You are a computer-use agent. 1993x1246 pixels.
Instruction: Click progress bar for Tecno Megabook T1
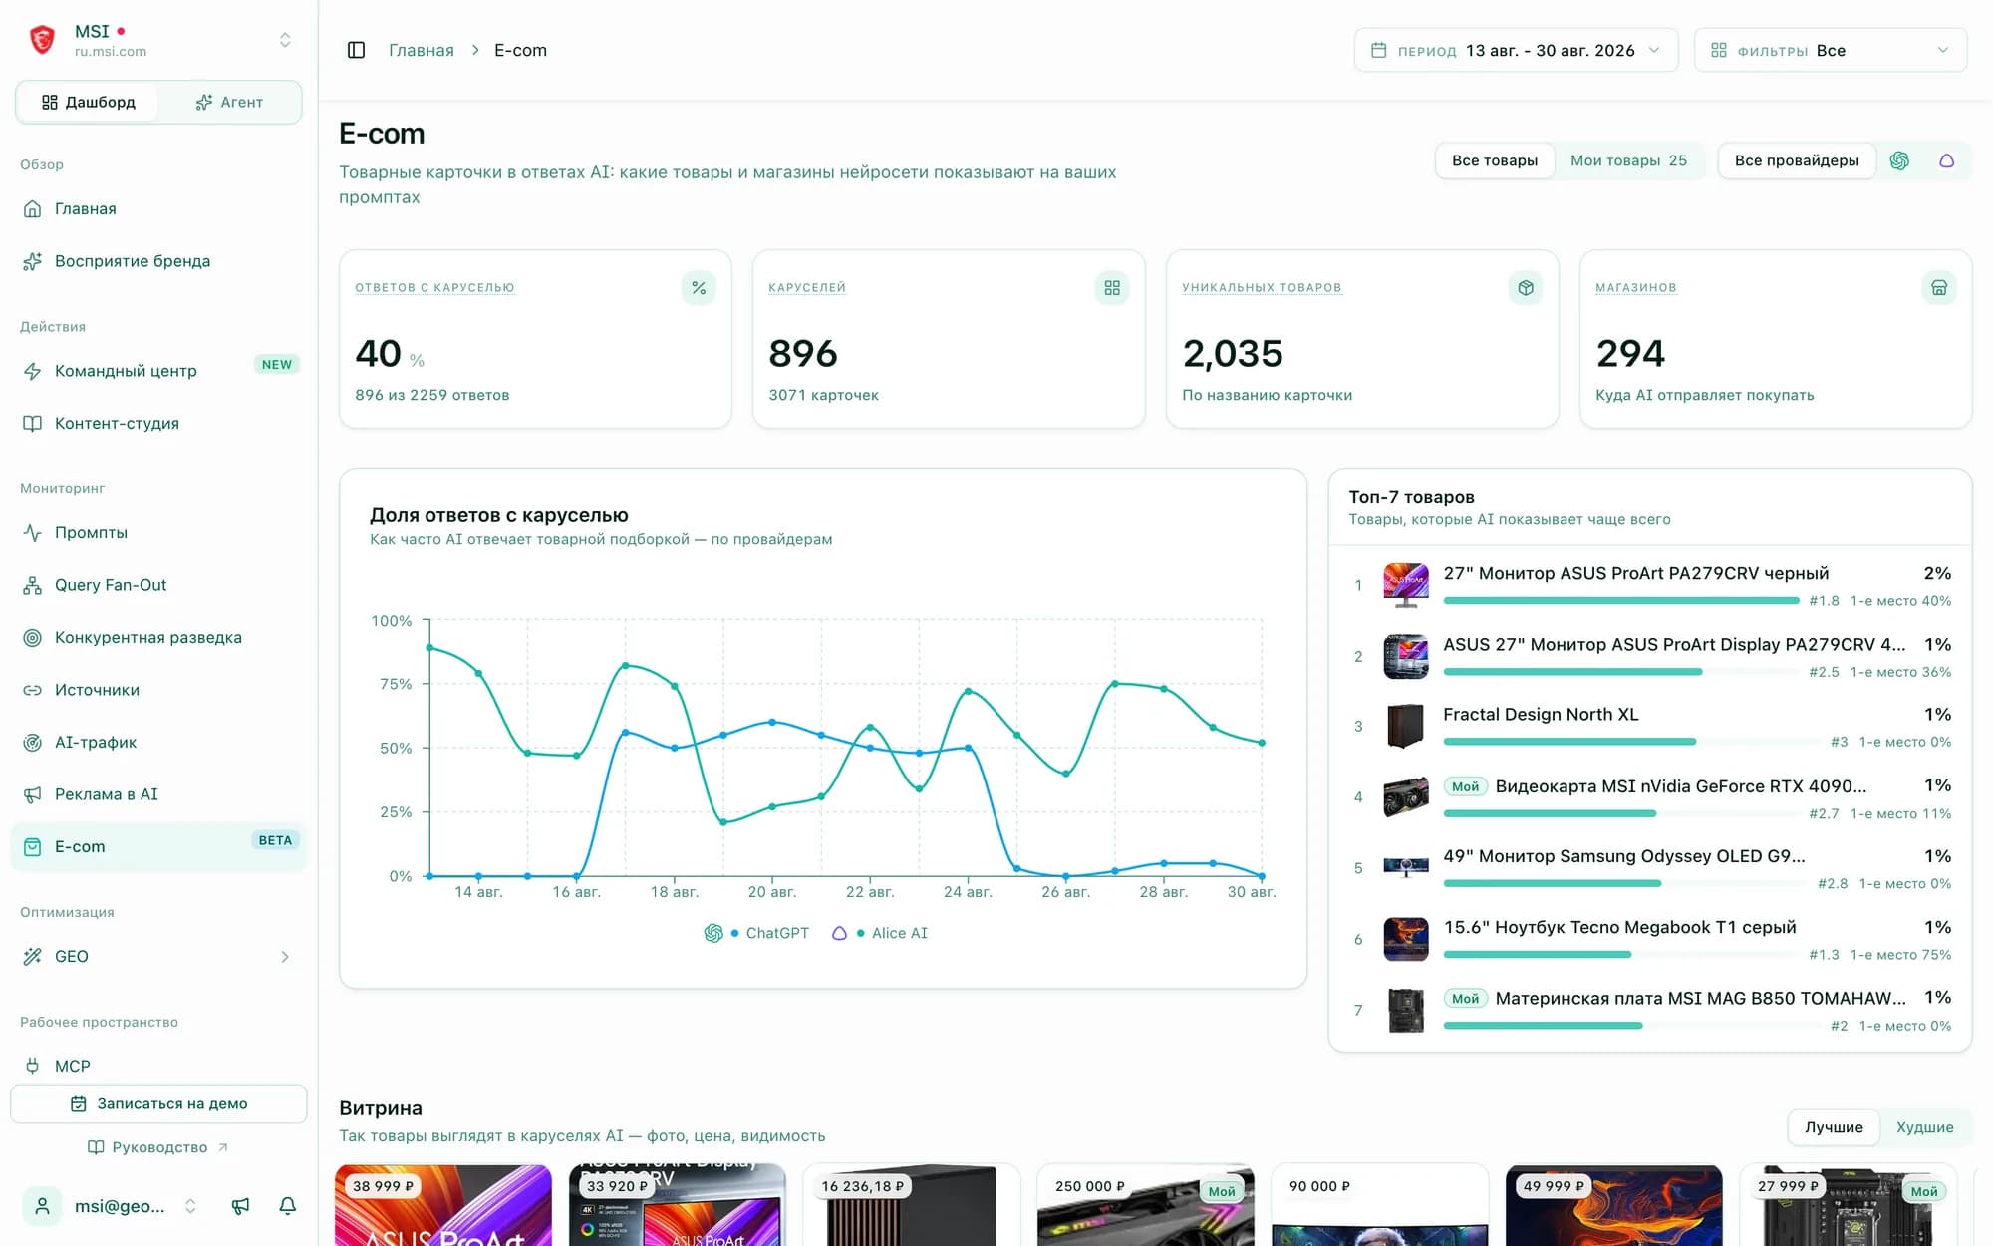(x=1620, y=955)
